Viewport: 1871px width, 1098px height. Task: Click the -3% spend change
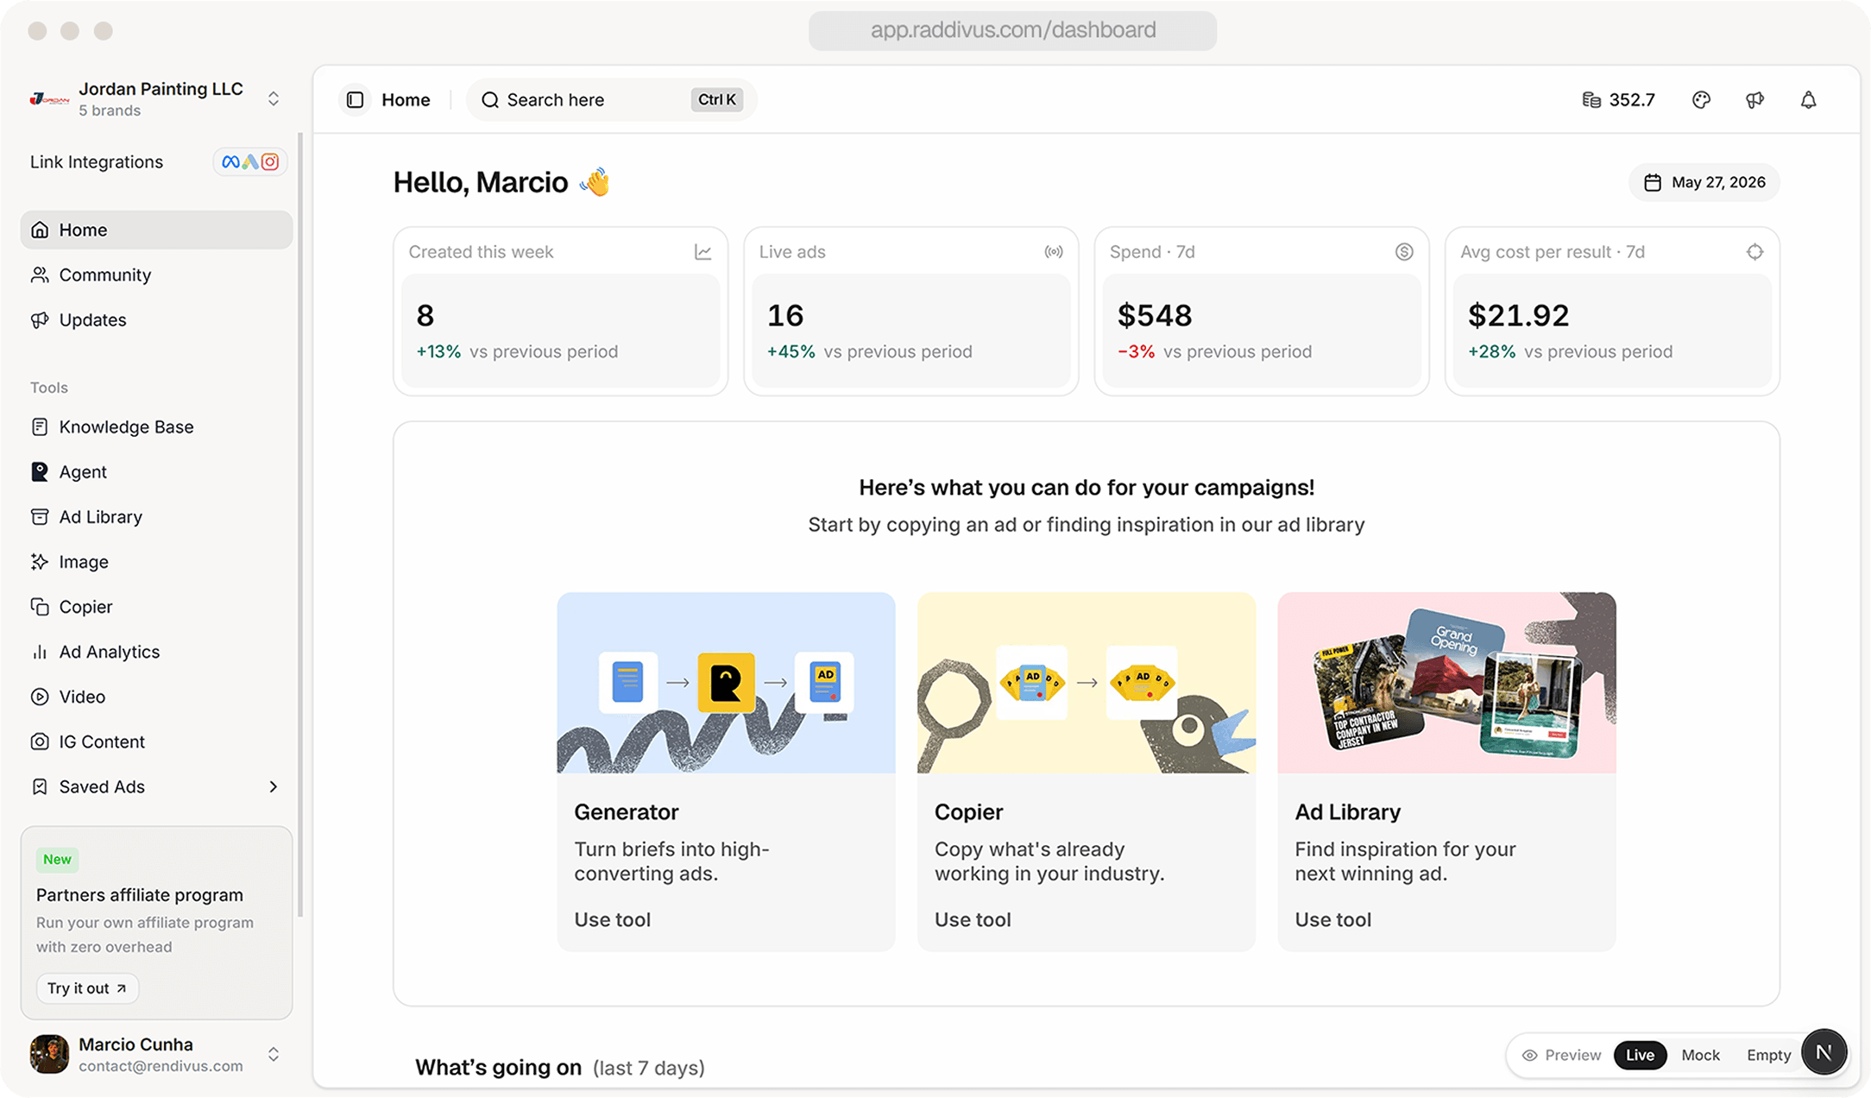click(1136, 352)
